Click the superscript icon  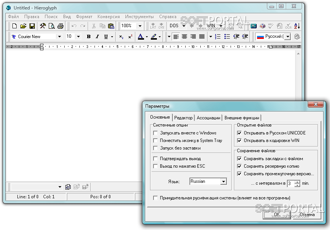[130, 37]
